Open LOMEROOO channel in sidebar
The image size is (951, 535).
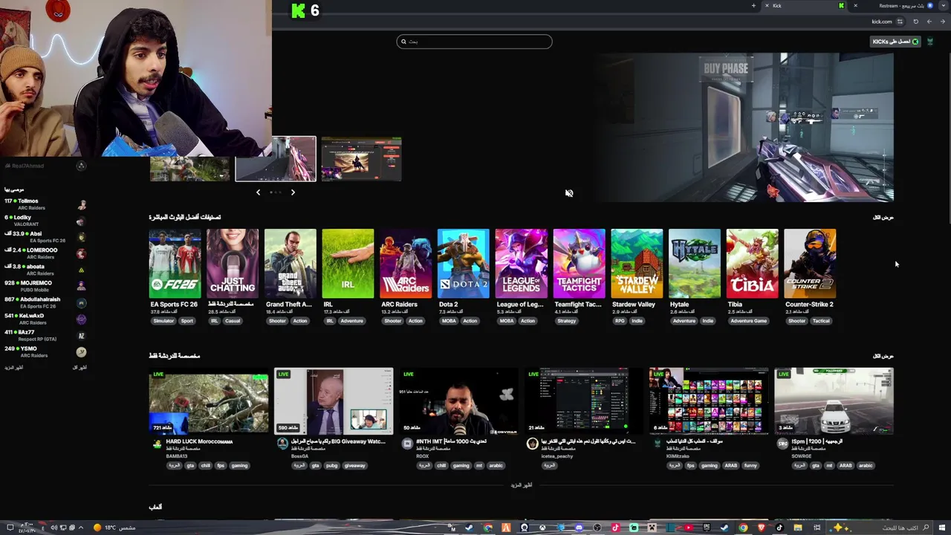click(45, 253)
